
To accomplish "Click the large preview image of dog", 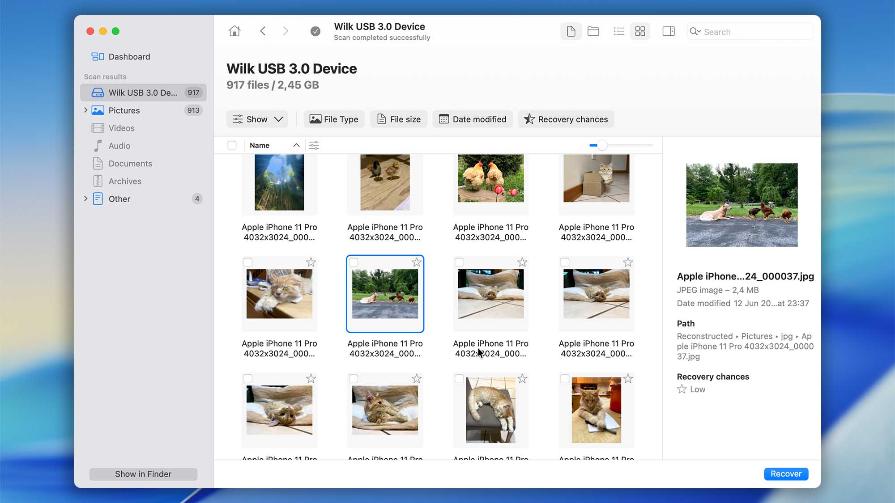I will click(x=742, y=205).
